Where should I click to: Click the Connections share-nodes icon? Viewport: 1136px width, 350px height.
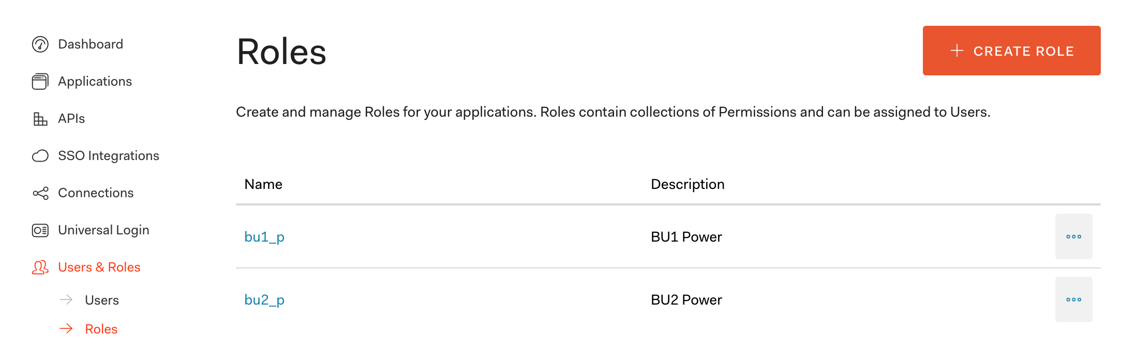click(x=40, y=193)
